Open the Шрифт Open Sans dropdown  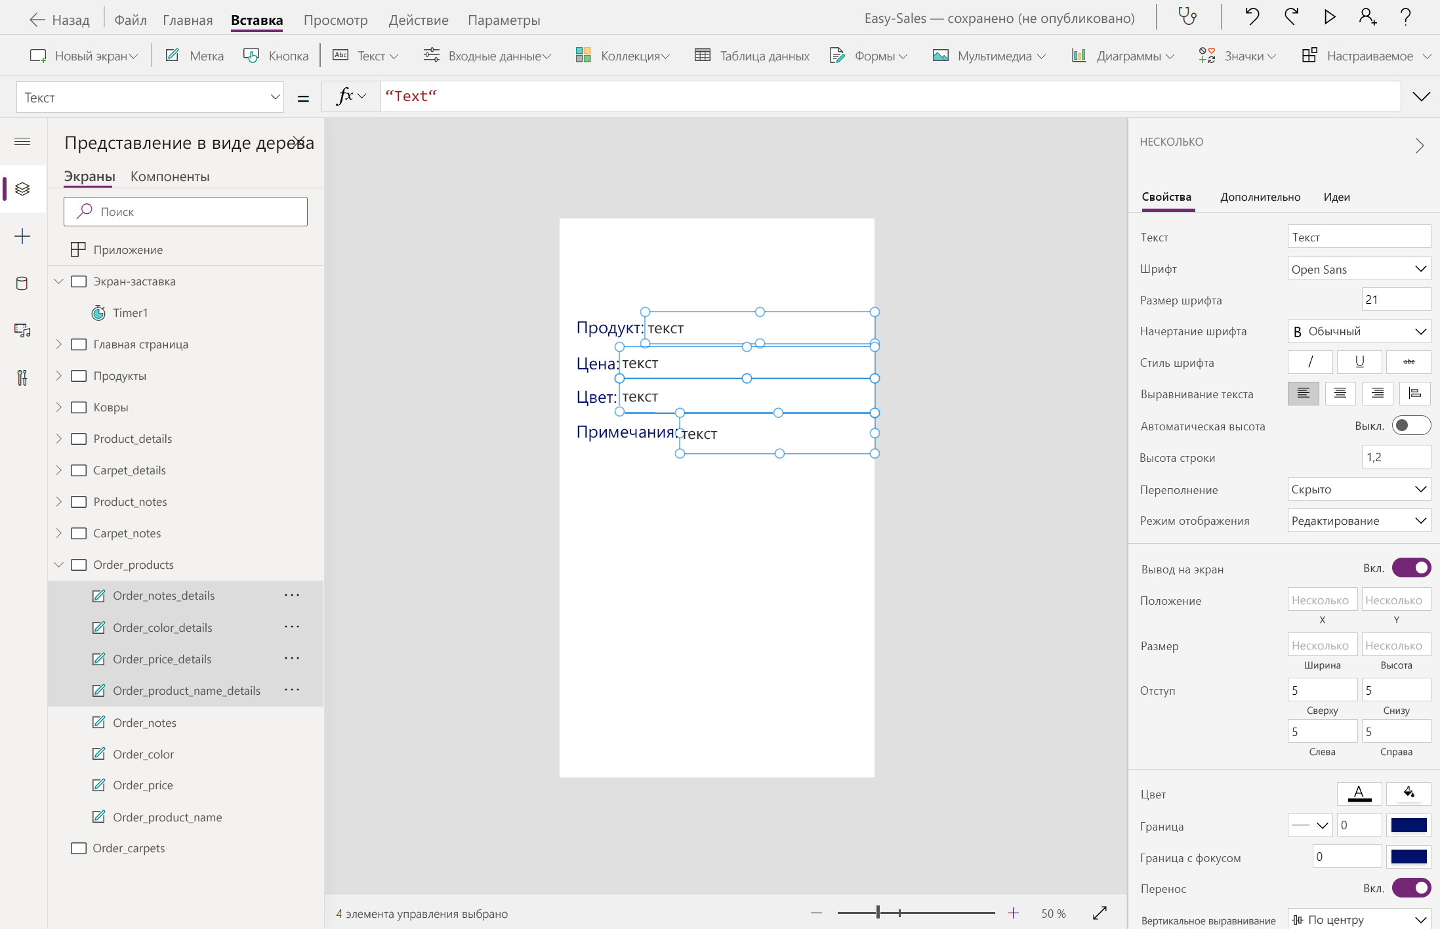click(1359, 269)
